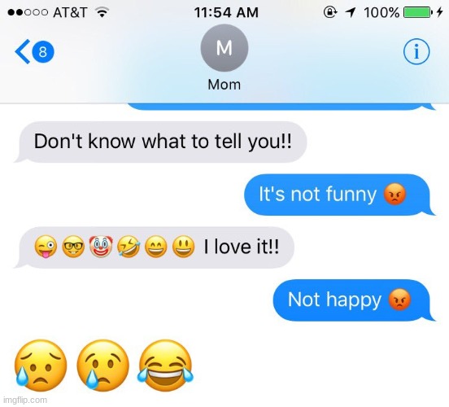Tap the winking tongue-out emoji
This screenshot has height=407, width=449.
tap(46, 247)
